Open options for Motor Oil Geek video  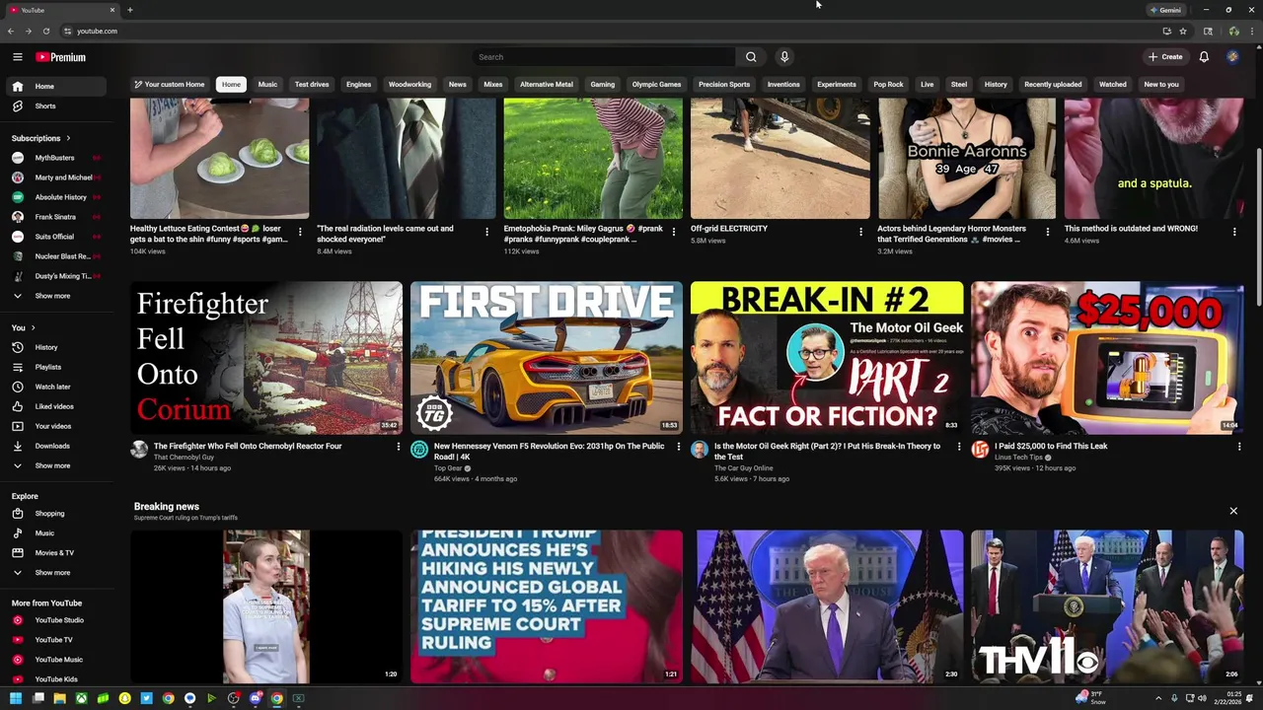tap(958, 447)
